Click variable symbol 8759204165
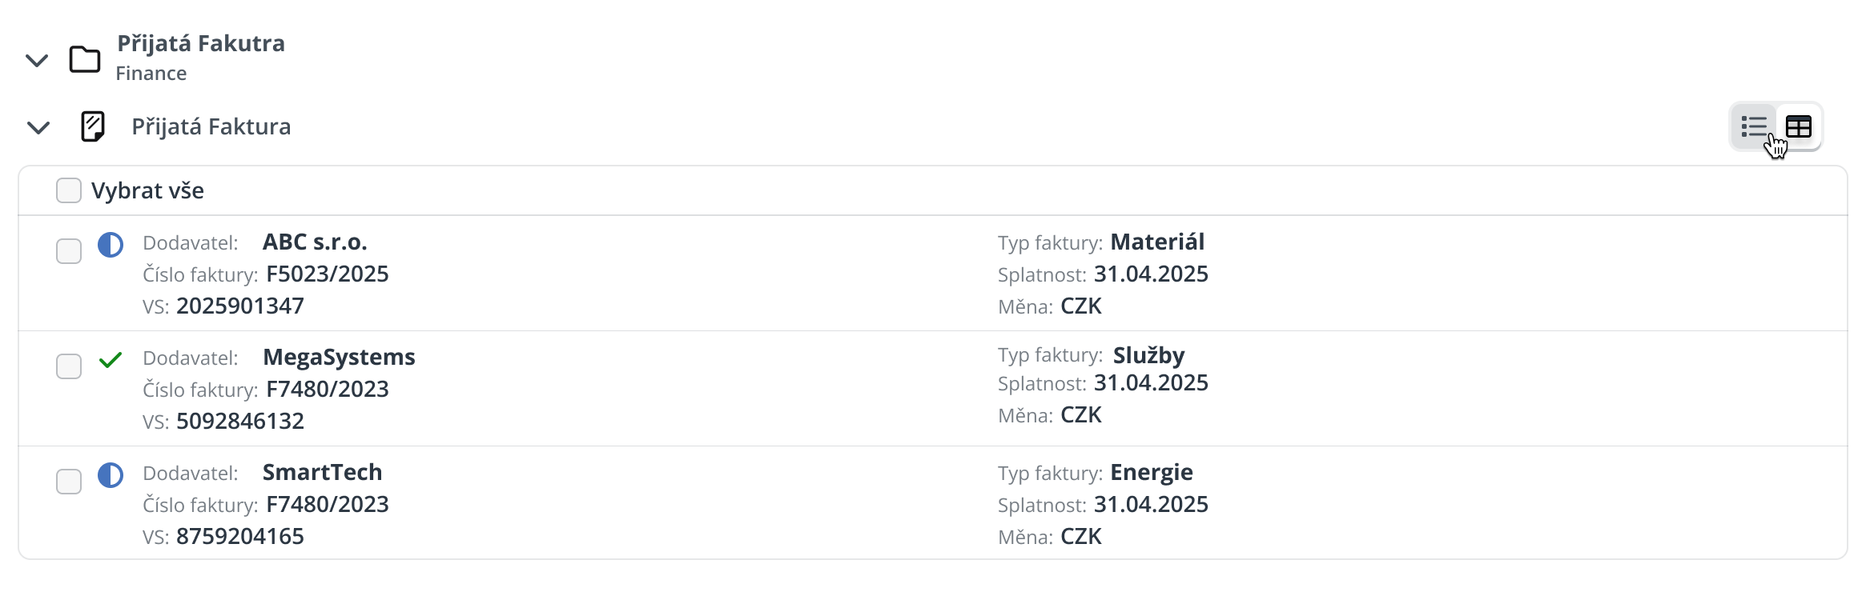This screenshot has height=608, width=1866. point(240,536)
